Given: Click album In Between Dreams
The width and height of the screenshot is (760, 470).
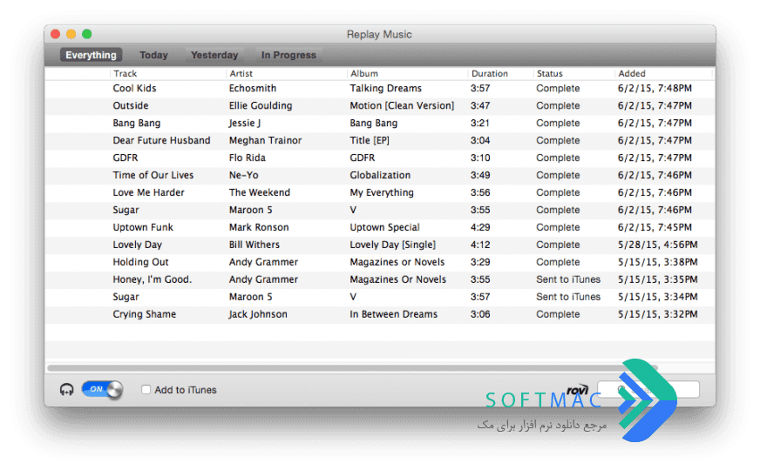Looking at the screenshot, I should point(393,314).
